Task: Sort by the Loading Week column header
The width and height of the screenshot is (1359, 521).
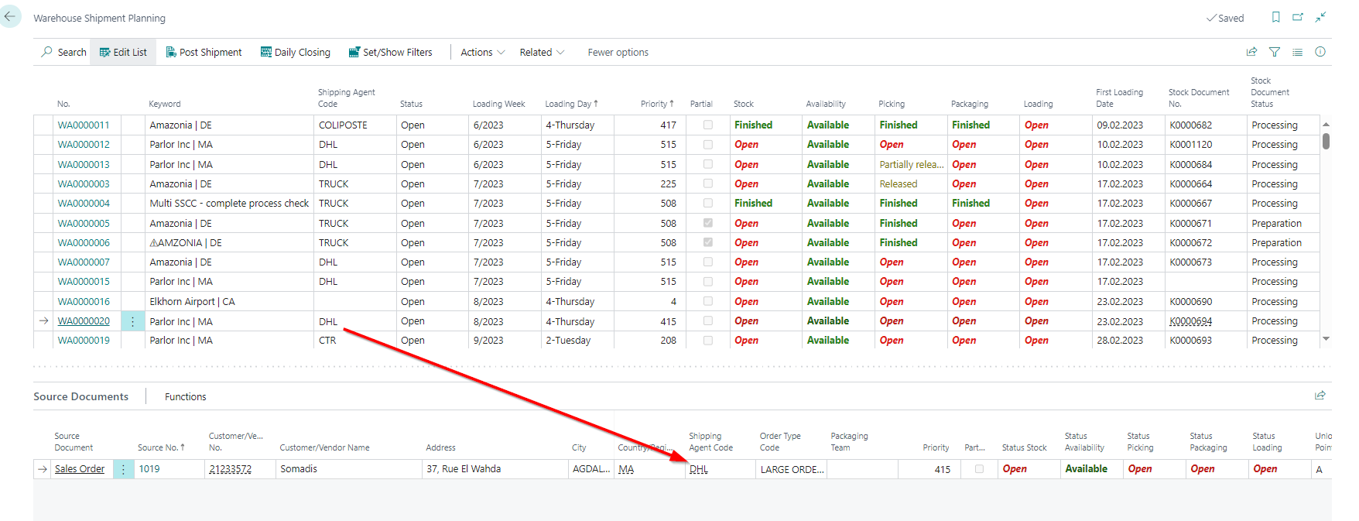Action: pos(498,104)
